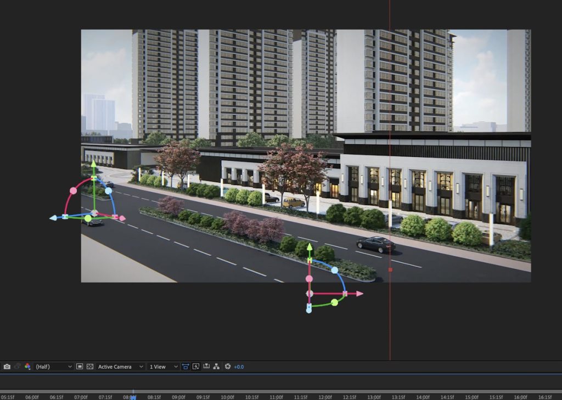The width and height of the screenshot is (562, 400).
Task: Open the Show Channel color circles menu
Action: point(27,367)
